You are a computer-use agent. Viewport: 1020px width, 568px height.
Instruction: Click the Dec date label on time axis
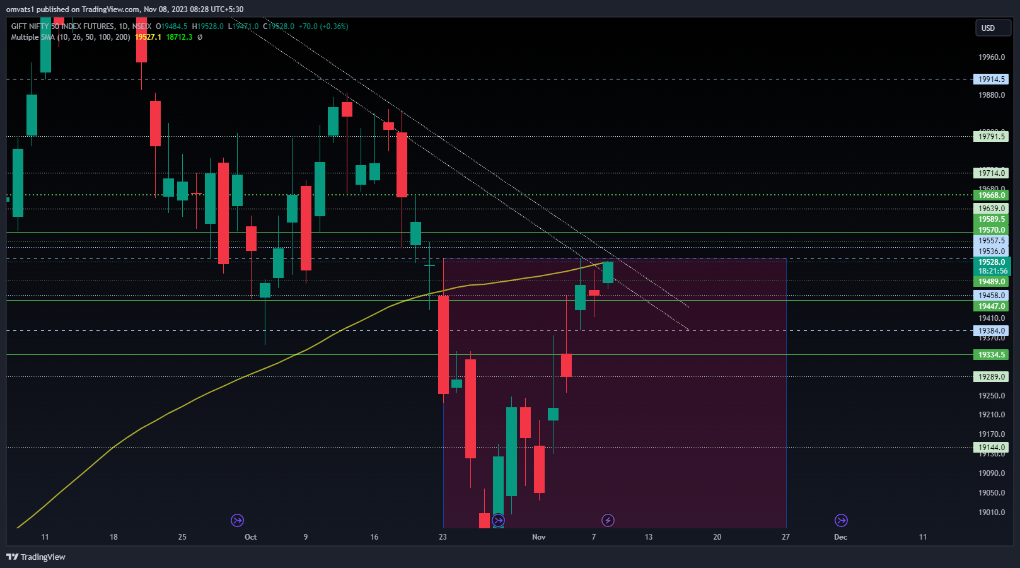pyautogui.click(x=841, y=537)
